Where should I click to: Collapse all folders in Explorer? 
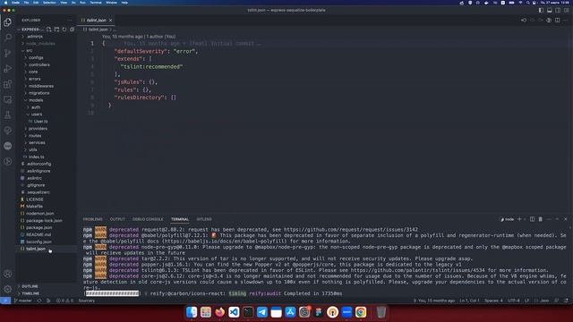pos(72,30)
